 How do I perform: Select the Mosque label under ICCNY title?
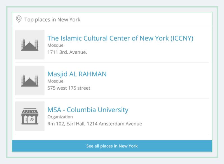(x=55, y=45)
